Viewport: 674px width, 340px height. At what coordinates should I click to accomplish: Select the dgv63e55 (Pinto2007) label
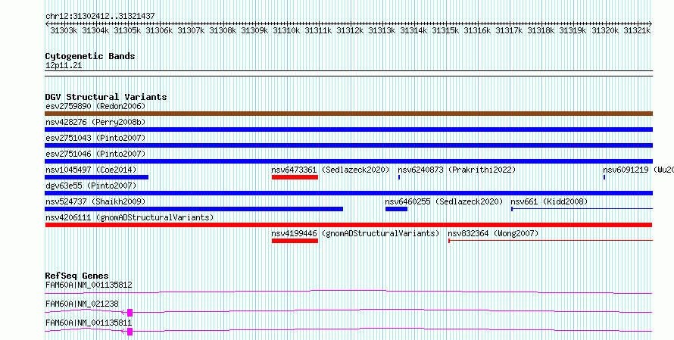[91, 186]
